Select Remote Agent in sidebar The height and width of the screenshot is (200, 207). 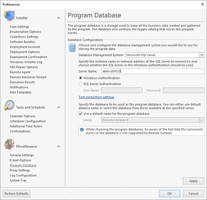[x=20, y=72]
